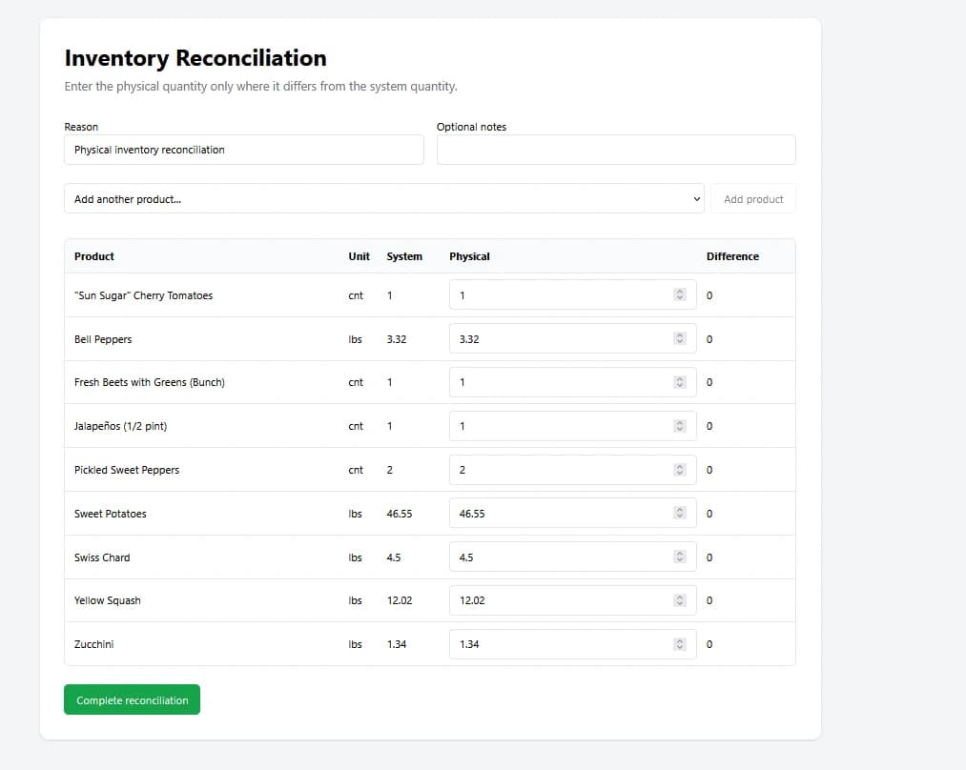Click the Jalapeños physical quantity field
The height and width of the screenshot is (770, 966).
(572, 426)
